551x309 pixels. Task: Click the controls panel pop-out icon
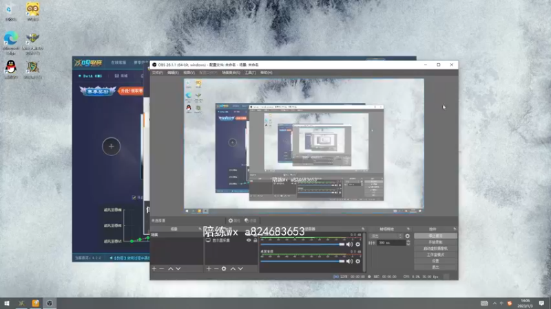coord(455,229)
